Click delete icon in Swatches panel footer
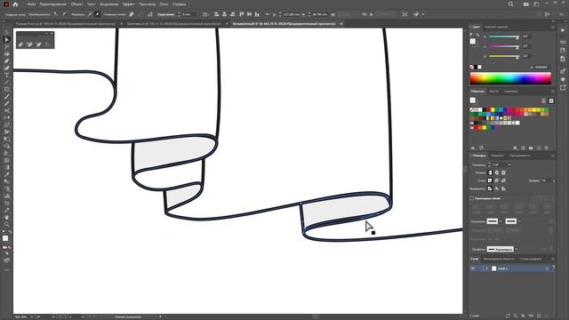The width and height of the screenshot is (569, 320). tap(546, 148)
